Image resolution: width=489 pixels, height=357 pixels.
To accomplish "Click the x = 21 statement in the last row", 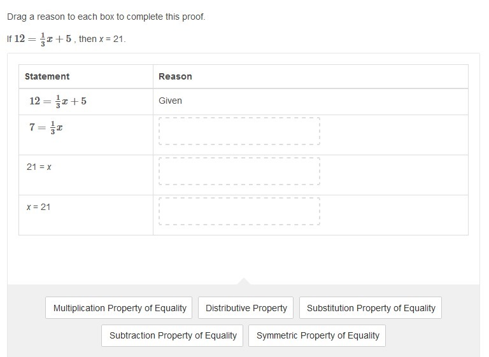I will (39, 207).
